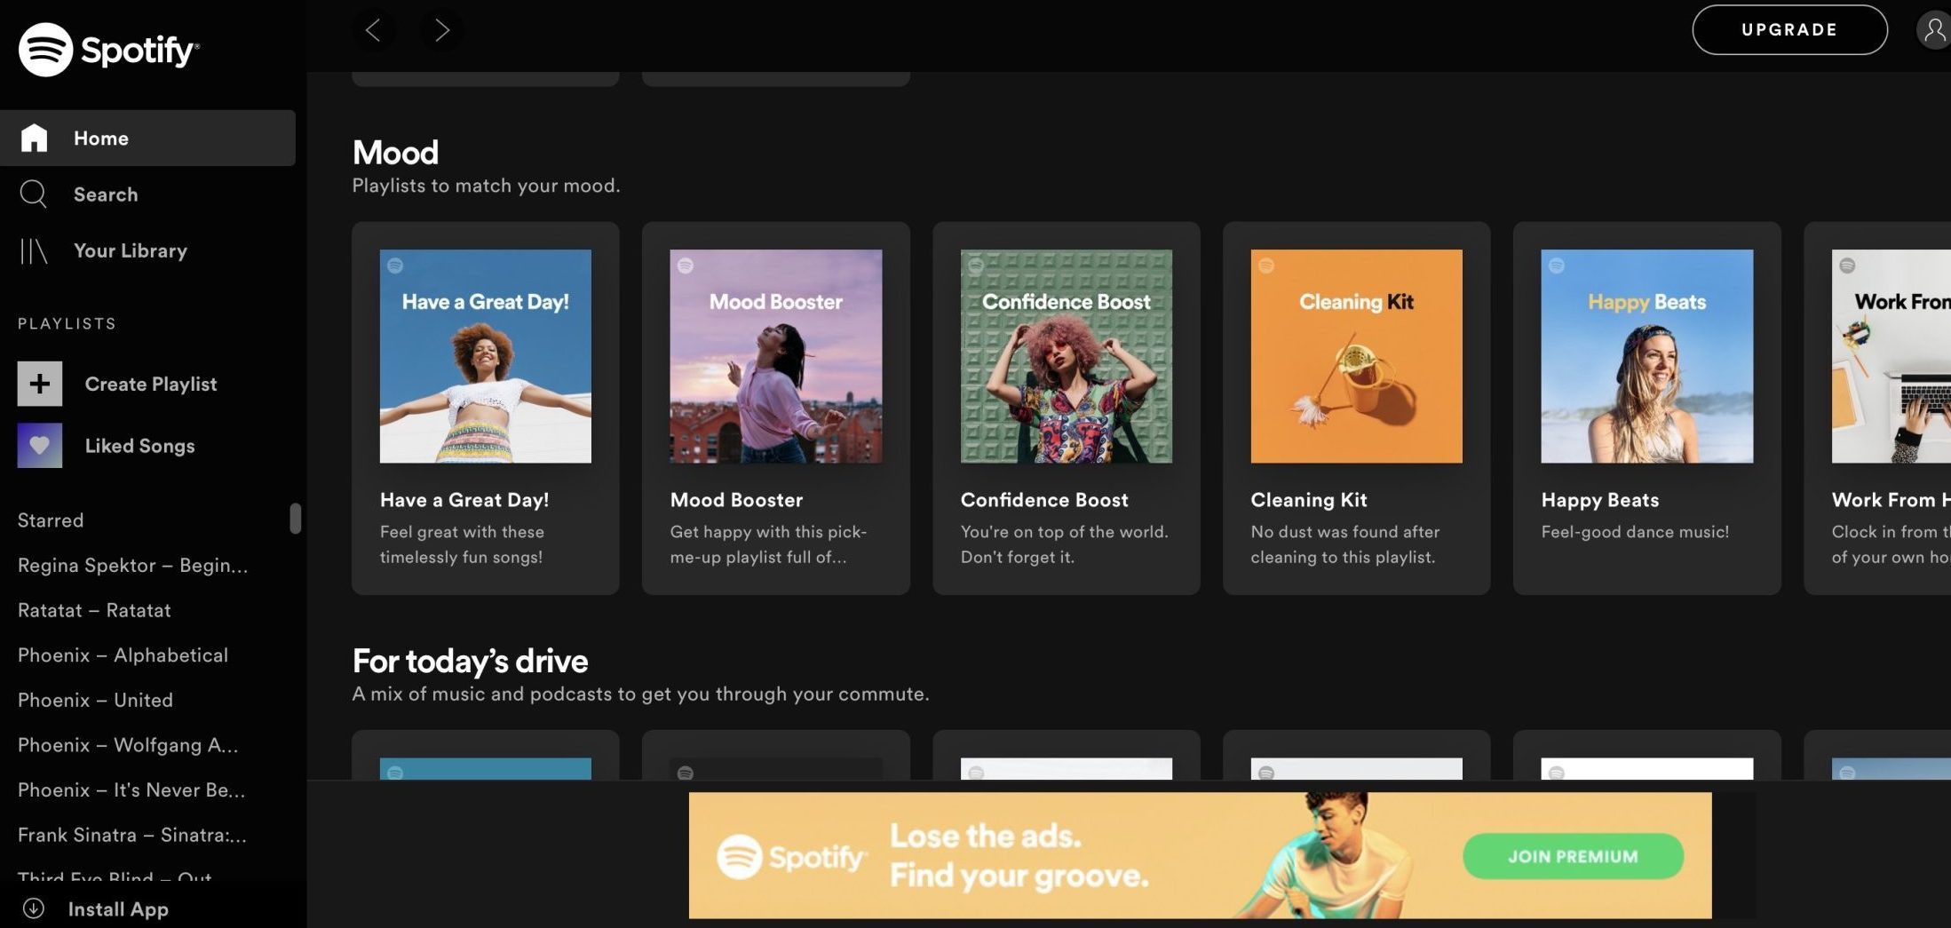Image resolution: width=1951 pixels, height=928 pixels.
Task: Open the Mood section heading
Action: coord(395,153)
